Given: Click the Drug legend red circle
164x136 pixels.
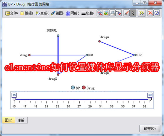Looking at the screenshot, I should point(84,88).
